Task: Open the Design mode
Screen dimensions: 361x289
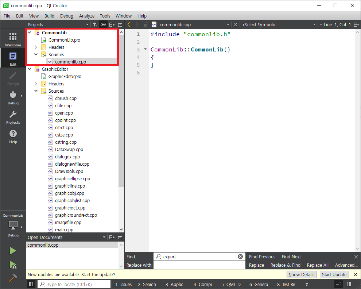Action: (x=13, y=78)
